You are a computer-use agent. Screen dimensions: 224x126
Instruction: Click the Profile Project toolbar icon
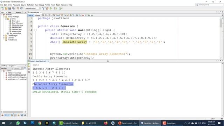(x=60, y=8)
